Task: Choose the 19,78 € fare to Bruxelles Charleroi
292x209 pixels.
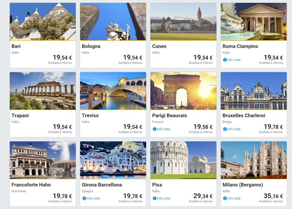Action: 273,127
